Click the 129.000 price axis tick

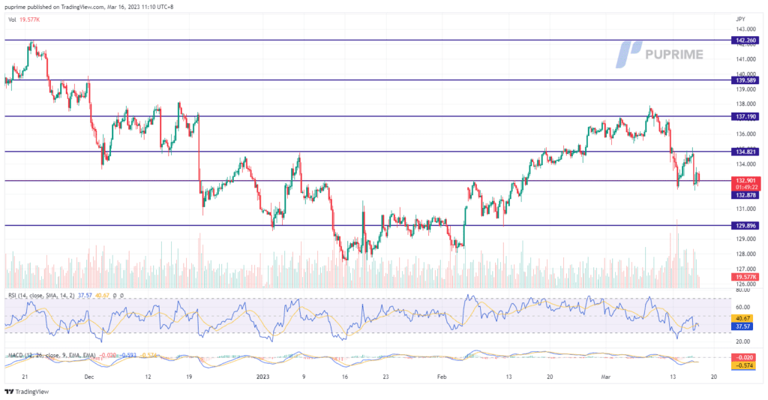point(746,239)
